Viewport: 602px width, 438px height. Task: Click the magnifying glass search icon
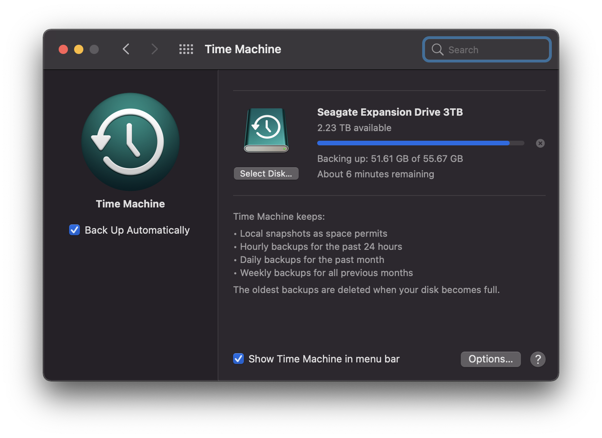pyautogui.click(x=437, y=49)
